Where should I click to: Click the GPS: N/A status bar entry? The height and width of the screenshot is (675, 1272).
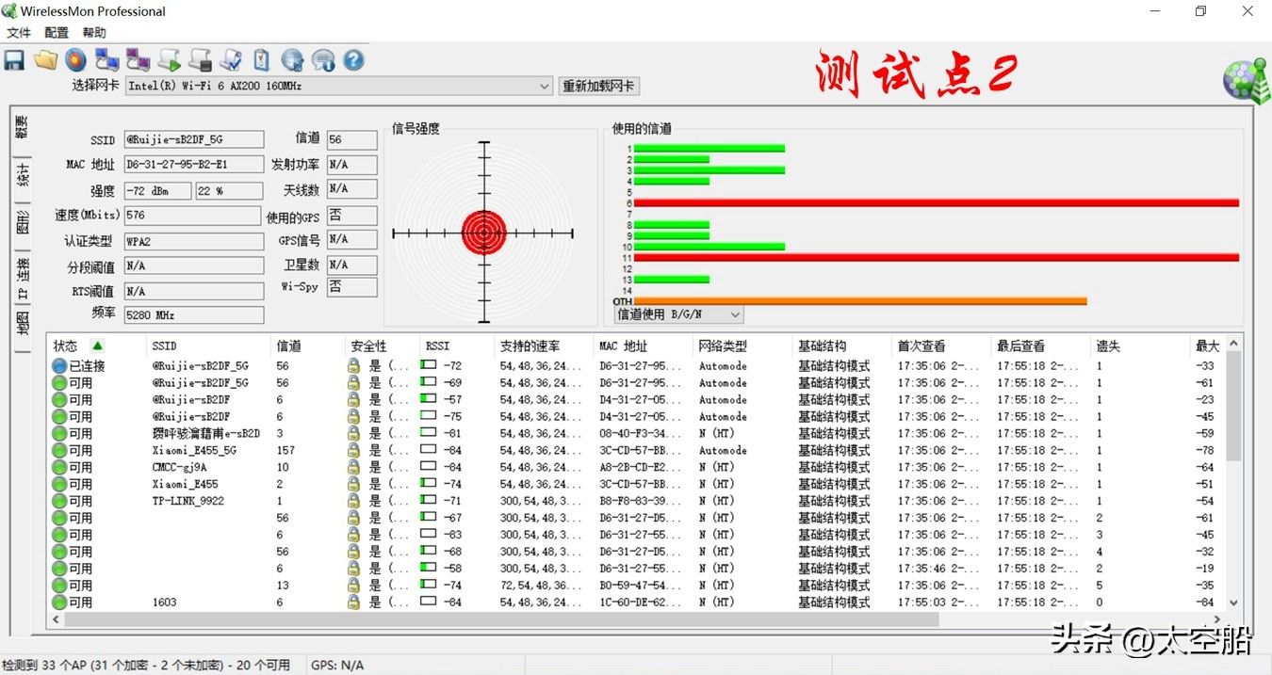[337, 665]
